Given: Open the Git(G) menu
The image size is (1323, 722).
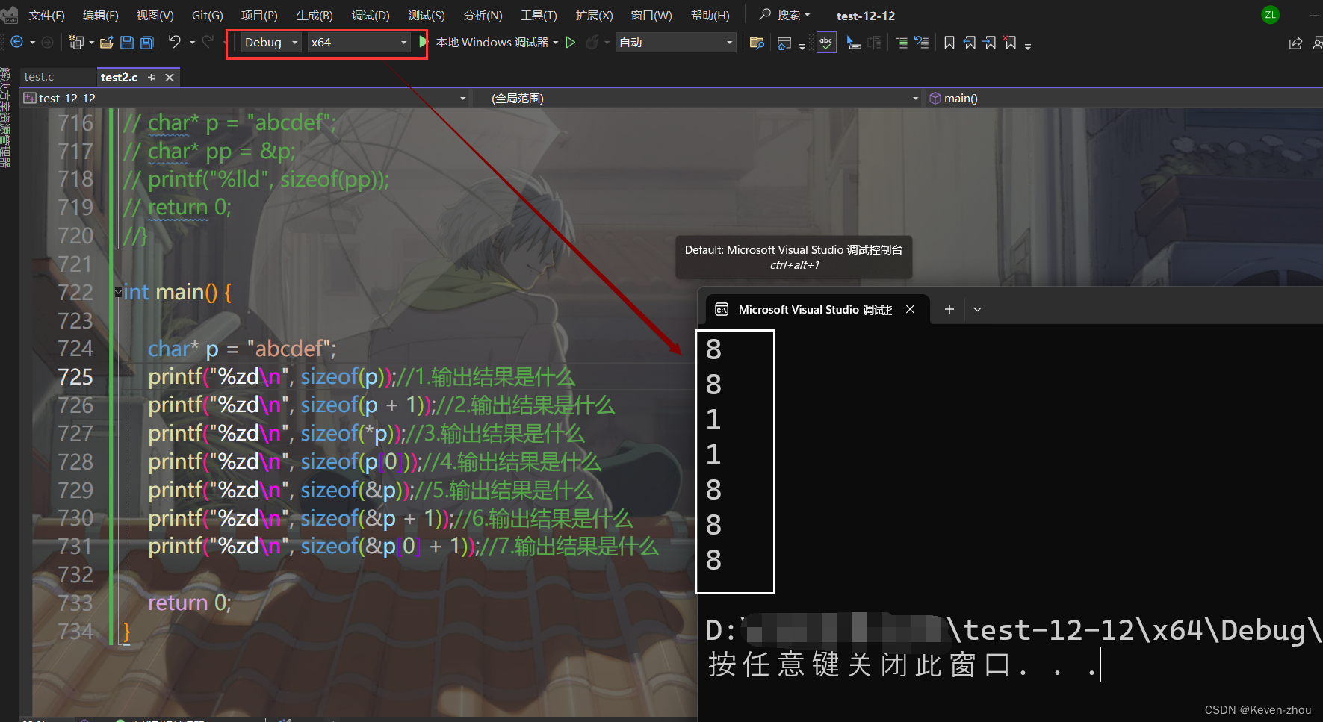Looking at the screenshot, I should (207, 15).
